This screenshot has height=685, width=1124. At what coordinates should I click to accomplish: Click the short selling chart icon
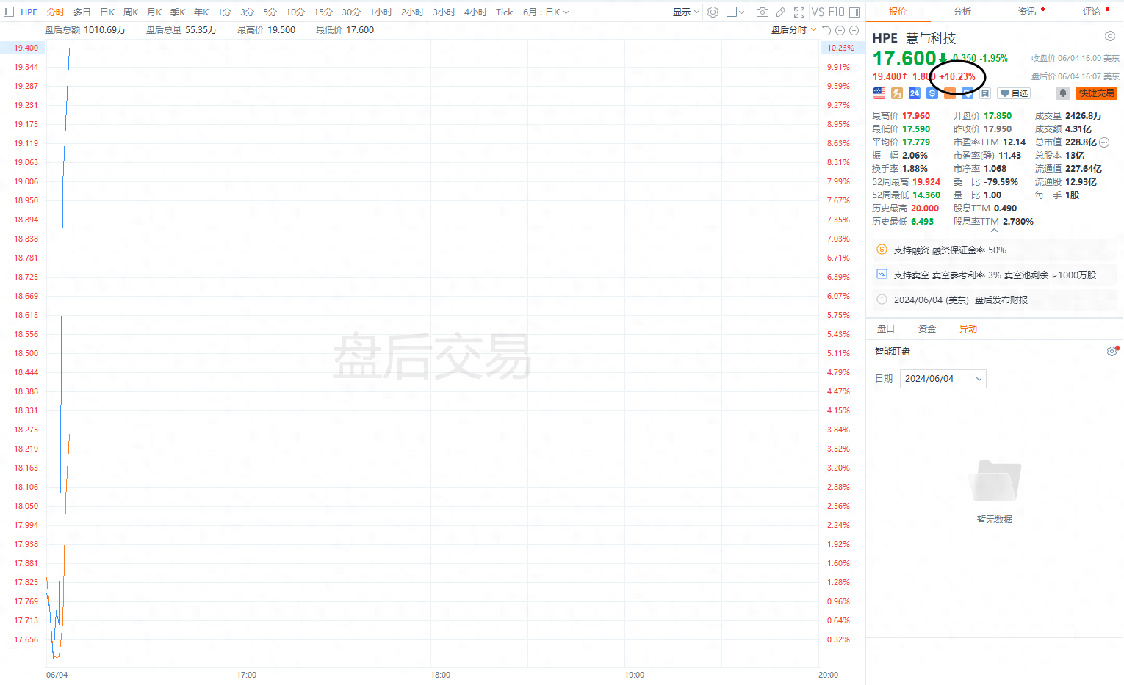click(x=882, y=274)
